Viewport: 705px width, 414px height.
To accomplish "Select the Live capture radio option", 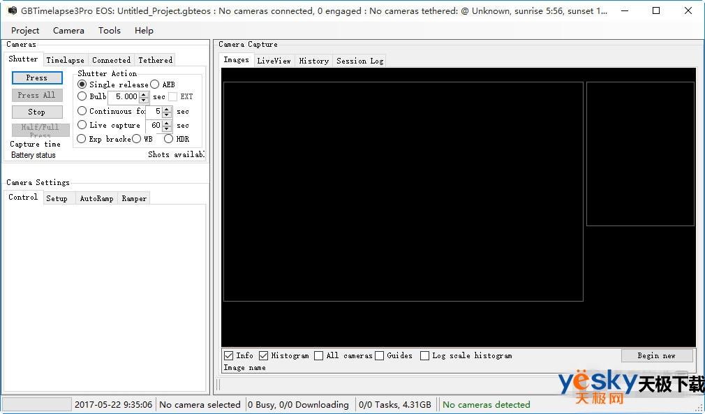I will 82,125.
